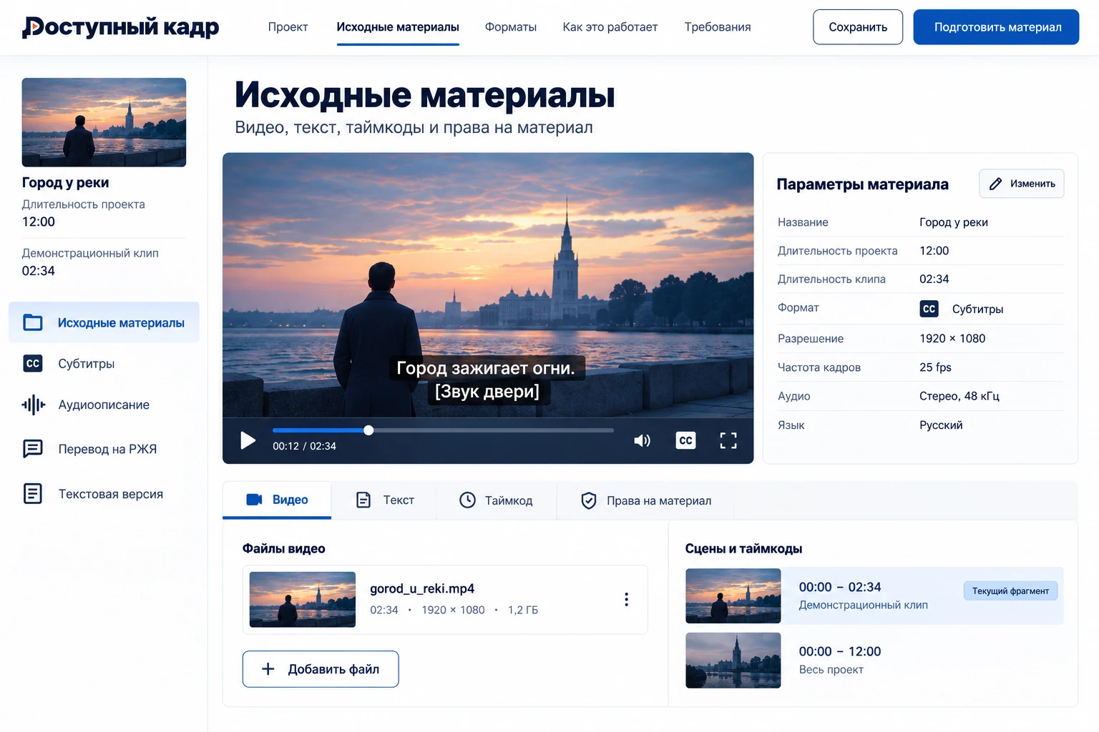Click the Стерео, 48 кГц audio value

959,396
